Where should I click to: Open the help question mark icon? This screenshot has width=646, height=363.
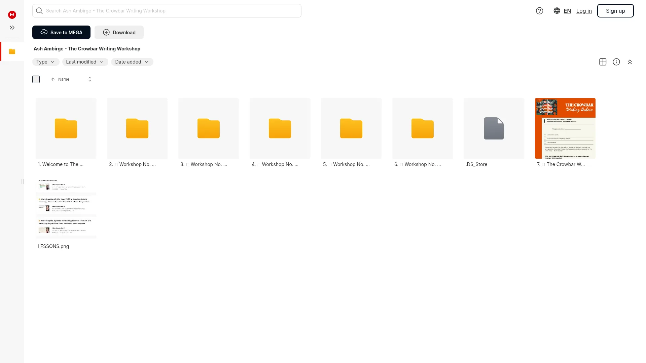click(539, 11)
